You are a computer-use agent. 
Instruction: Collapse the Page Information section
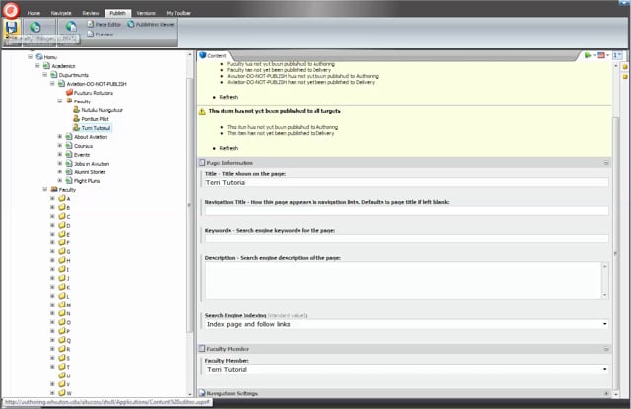[x=606, y=163]
